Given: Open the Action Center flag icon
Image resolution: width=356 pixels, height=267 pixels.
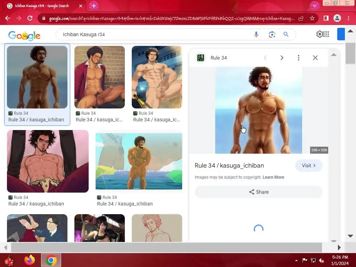Looking at the screenshot, I should click(x=305, y=260).
